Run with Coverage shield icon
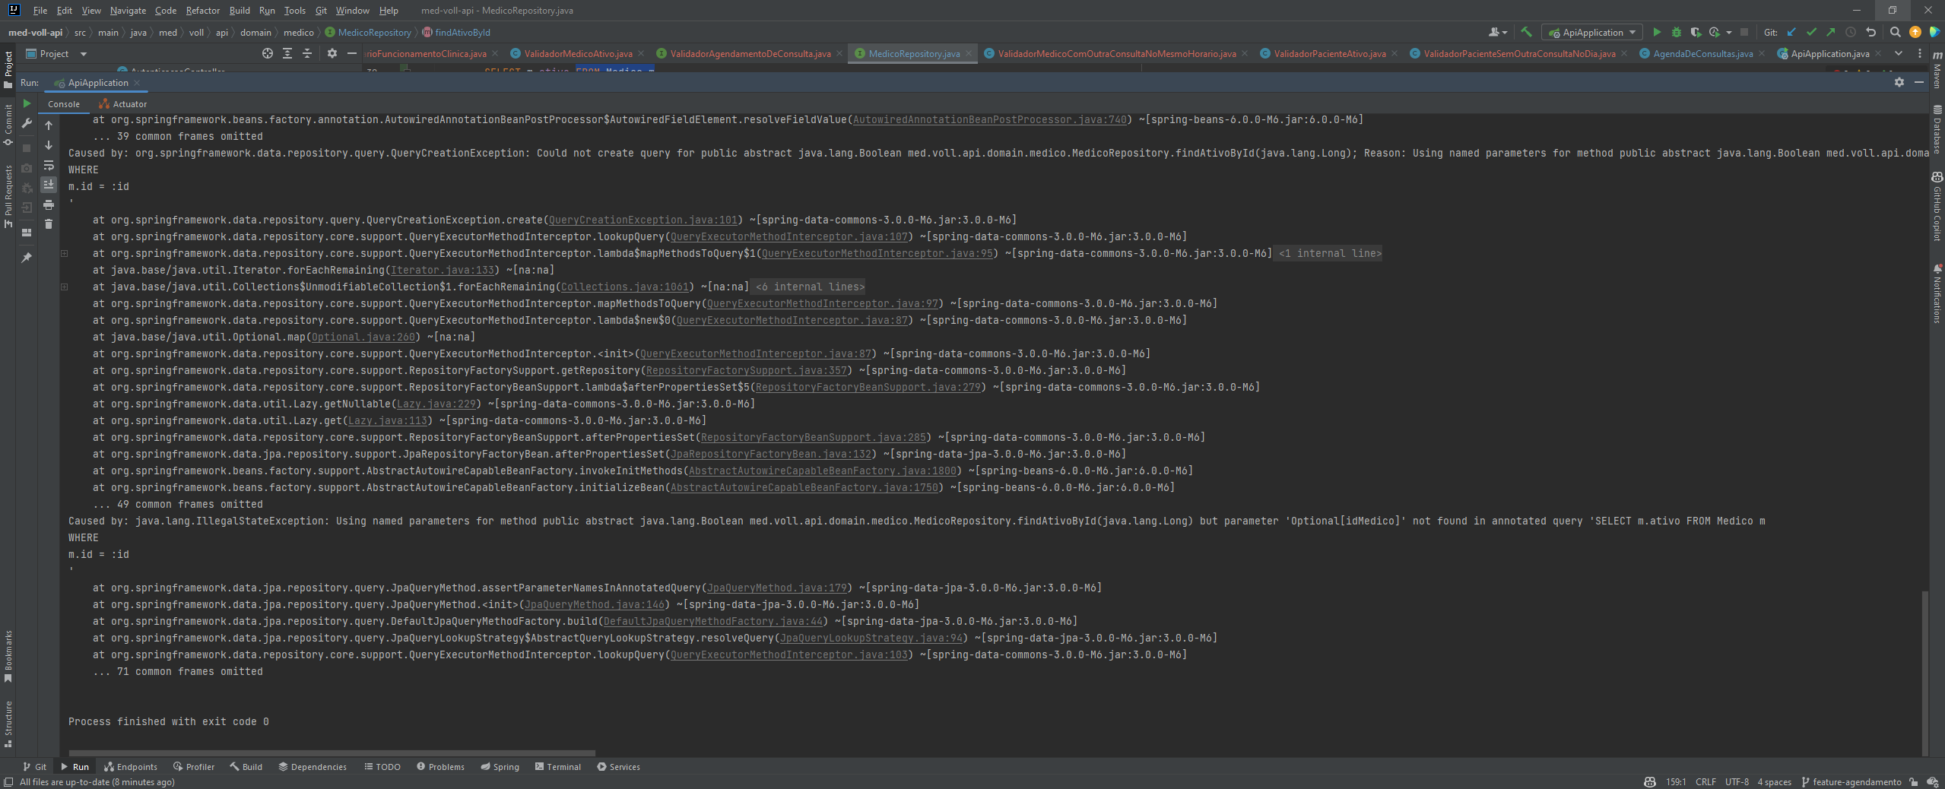Screen dimensions: 1945x789 [1696, 32]
